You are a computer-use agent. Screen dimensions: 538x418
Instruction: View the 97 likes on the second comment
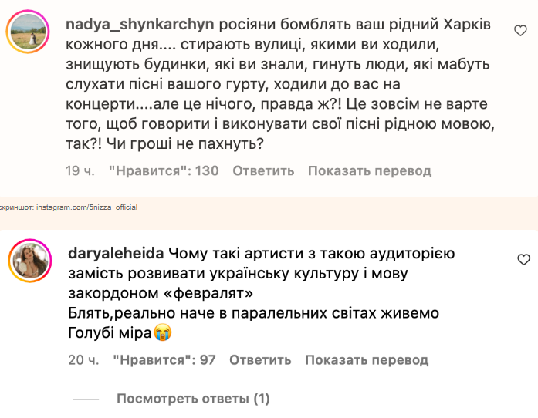pos(164,359)
